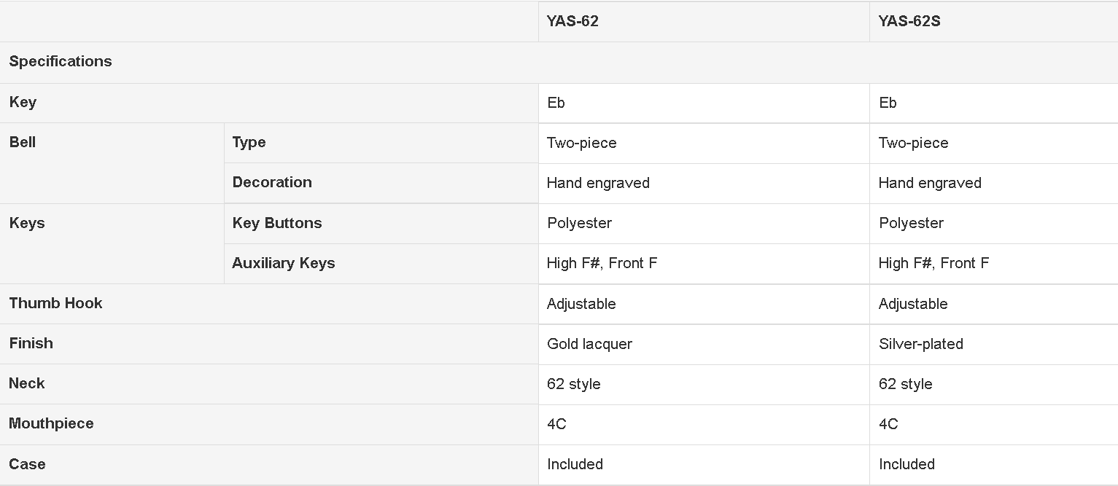Select the Finish row label
This screenshot has height=486, width=1118.
(31, 343)
